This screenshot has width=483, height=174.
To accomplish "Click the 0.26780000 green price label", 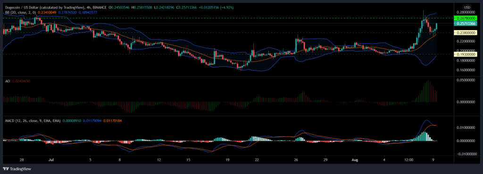I will pyautogui.click(x=466, y=18).
